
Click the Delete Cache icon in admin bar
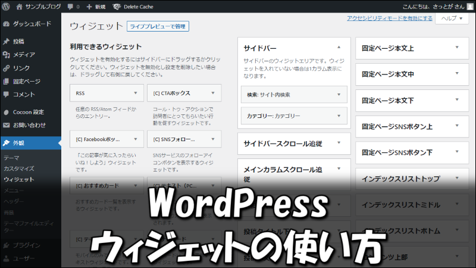tap(116, 7)
